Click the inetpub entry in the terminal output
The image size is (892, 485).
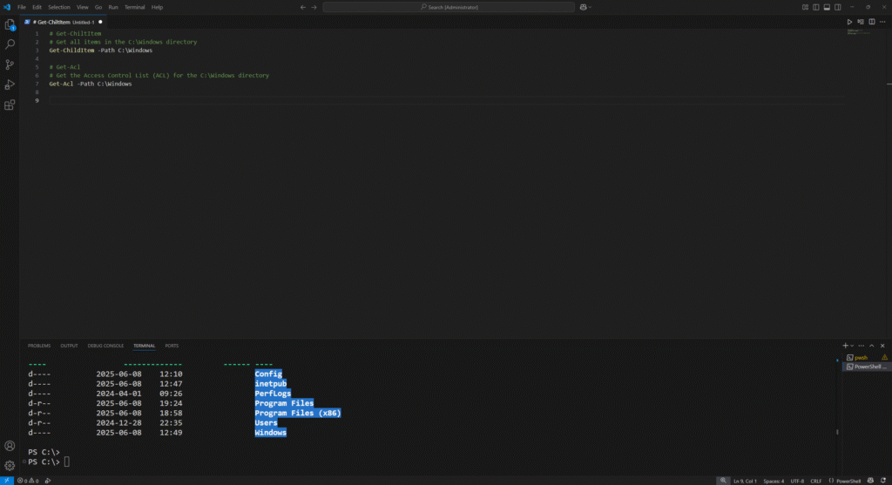(x=270, y=384)
